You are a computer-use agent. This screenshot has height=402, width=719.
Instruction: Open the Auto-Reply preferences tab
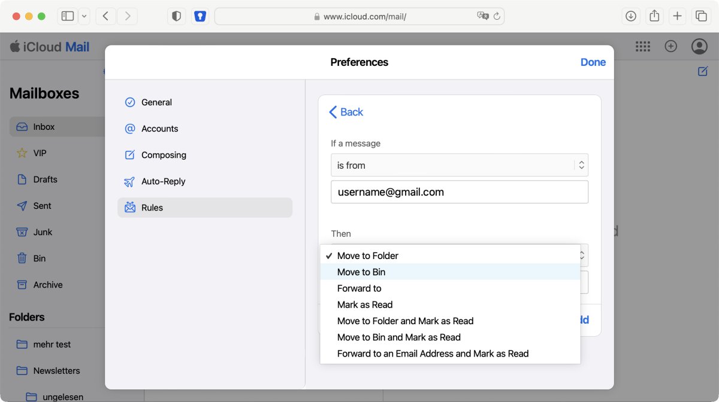coord(163,181)
